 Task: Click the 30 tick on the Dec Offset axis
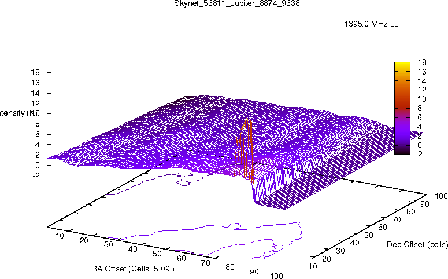pos(340,251)
